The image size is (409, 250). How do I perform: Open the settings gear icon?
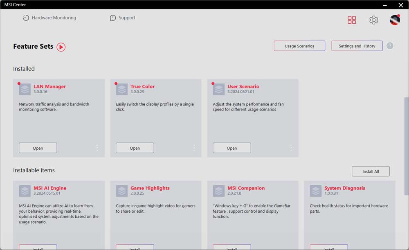pyautogui.click(x=373, y=20)
